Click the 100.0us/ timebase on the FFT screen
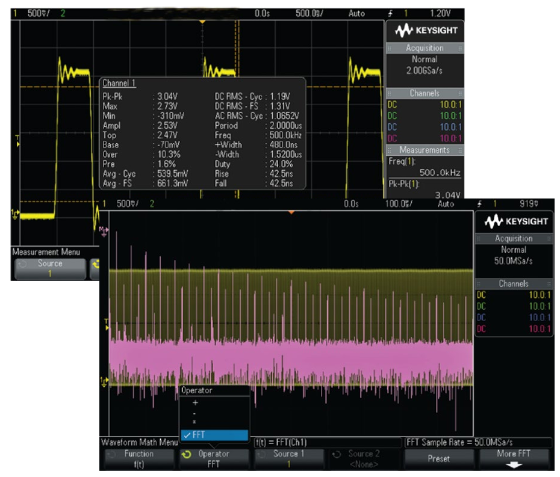 [399, 204]
